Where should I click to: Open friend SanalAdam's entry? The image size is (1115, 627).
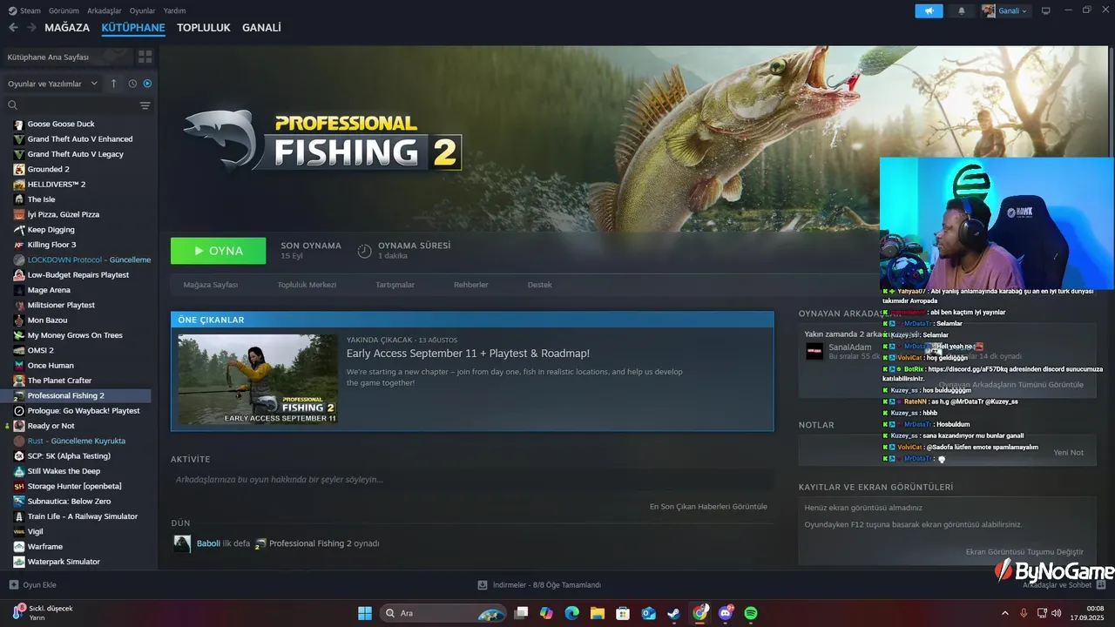[850, 348]
